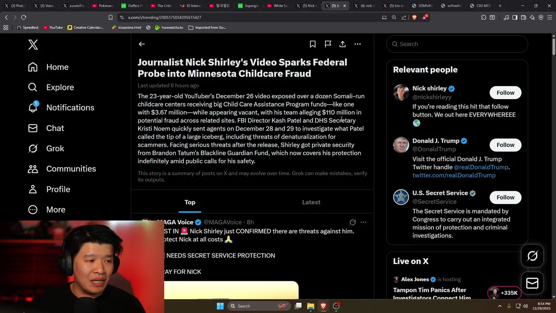Go back using the story back arrow

click(142, 44)
